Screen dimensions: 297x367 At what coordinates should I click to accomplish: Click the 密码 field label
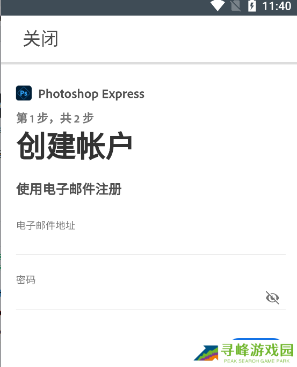(x=26, y=280)
